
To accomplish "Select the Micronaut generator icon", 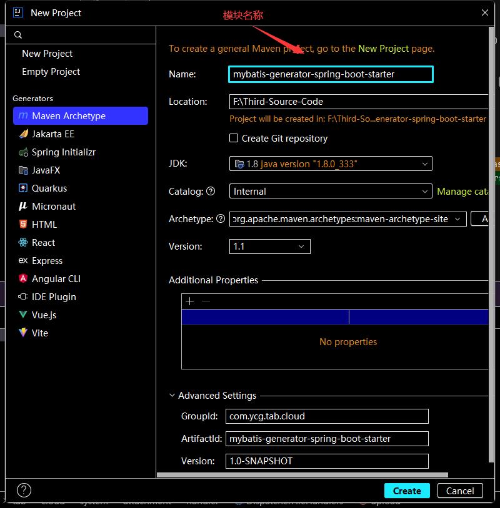I will point(23,207).
